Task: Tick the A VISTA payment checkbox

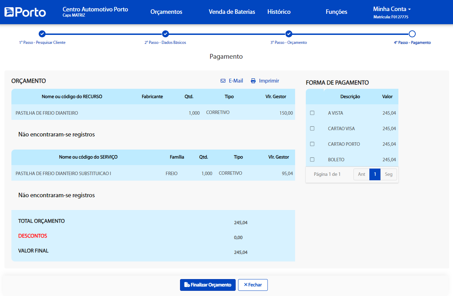Action: pyautogui.click(x=312, y=113)
